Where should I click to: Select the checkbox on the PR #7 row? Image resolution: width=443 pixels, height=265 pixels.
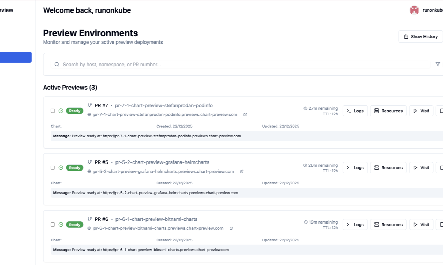[x=53, y=111]
